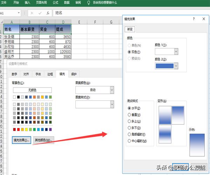
Task: Select 斜下 diagonal down shading style
Action: click(x=129, y=128)
